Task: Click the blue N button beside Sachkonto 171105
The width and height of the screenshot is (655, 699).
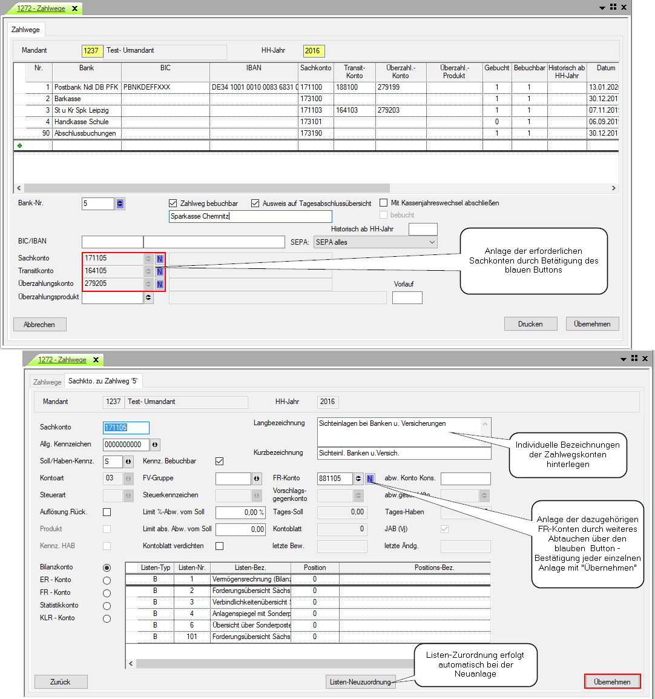Action: point(160,259)
